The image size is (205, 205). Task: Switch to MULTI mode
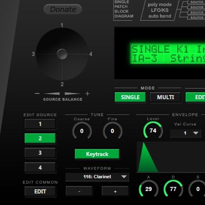coord(165,97)
